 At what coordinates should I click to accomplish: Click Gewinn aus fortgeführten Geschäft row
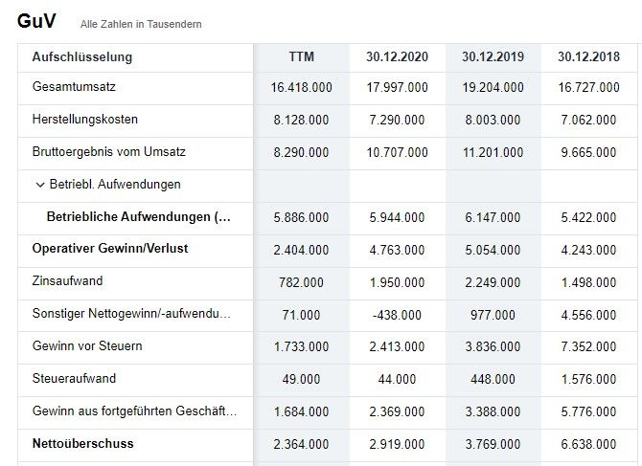point(134,411)
